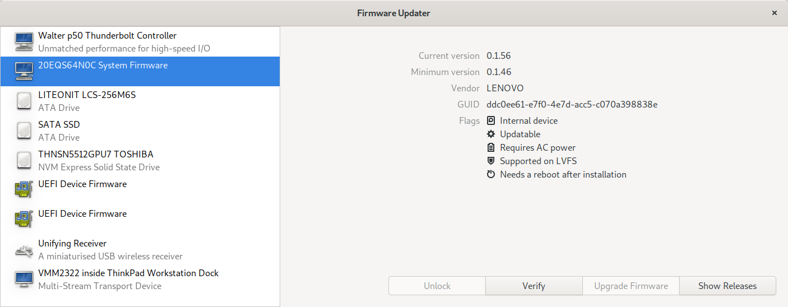
Task: Close the Firmware Updater window
Action: tap(774, 13)
